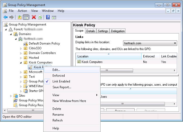Click the Starter GPOs folder icon
Image resolution: width=183 pixels, height=132 pixels.
click(25, 91)
